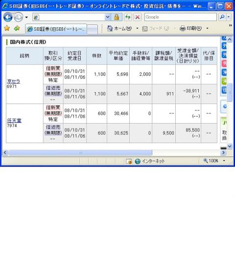Viewport: 235px width, 274px height.
Task: Click the 銘柄 column header
Action: click(x=24, y=56)
